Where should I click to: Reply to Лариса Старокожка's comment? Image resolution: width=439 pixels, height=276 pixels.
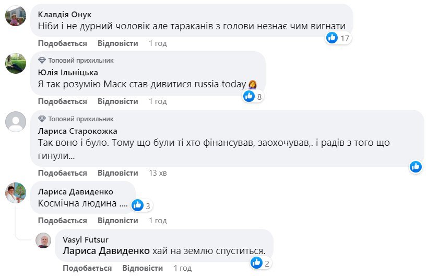118,173
